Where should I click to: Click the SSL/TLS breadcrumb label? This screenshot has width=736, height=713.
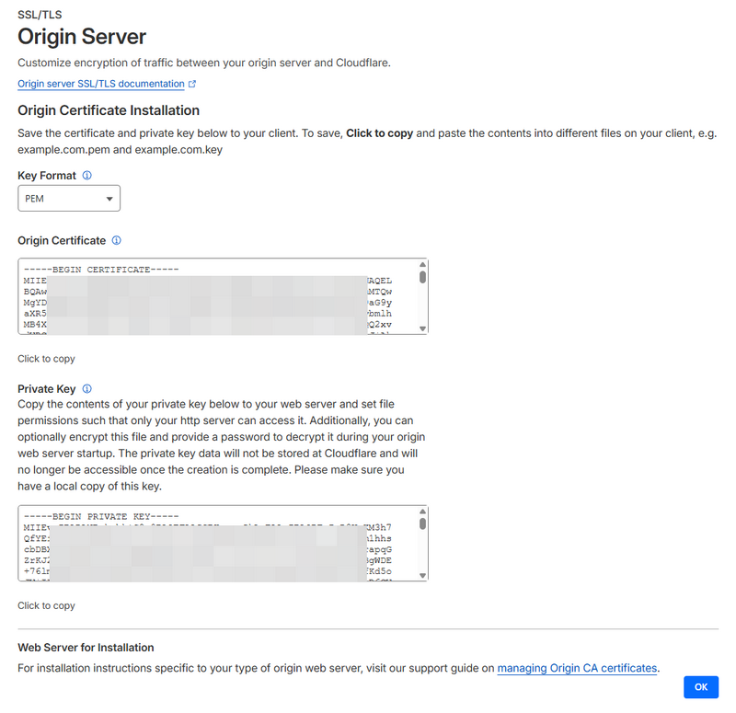pos(39,14)
